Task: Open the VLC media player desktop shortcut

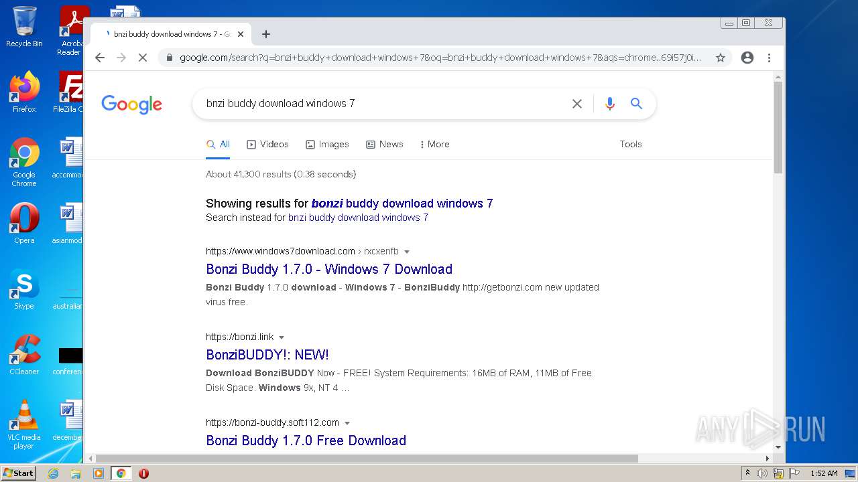Action: (24, 424)
